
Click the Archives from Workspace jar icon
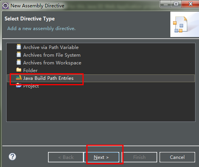(19, 62)
